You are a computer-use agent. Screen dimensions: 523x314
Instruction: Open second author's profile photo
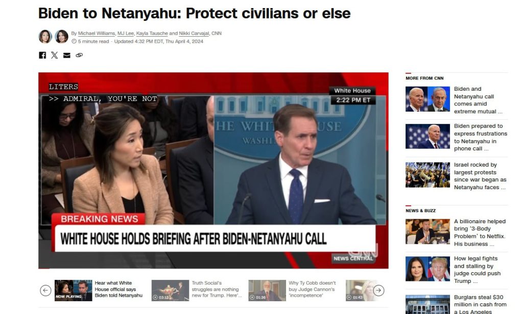click(61, 37)
